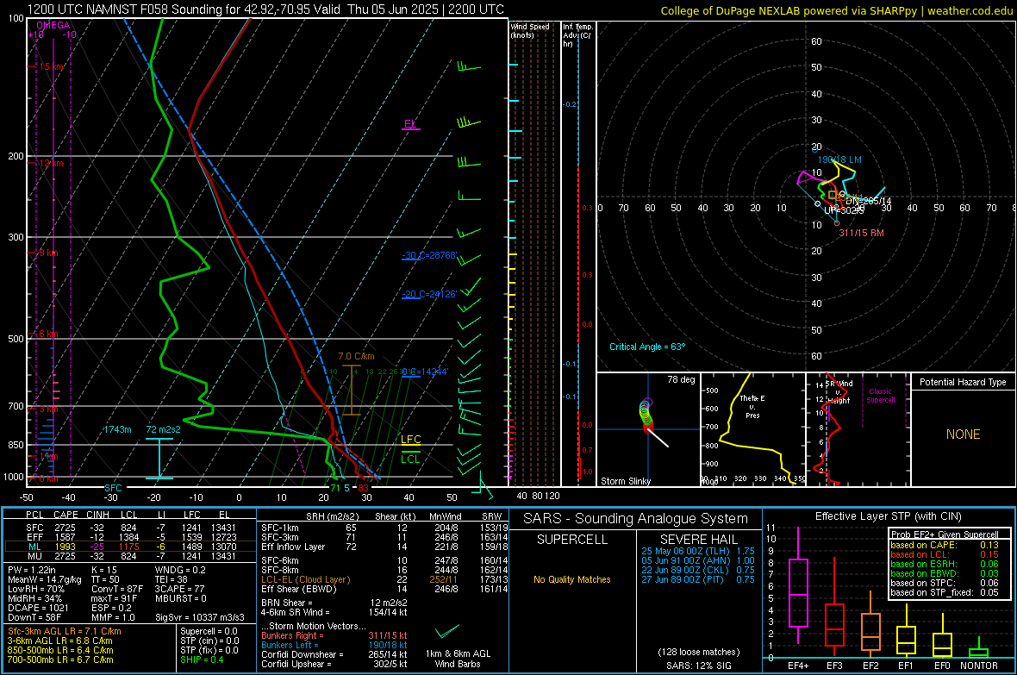Click the 'Potential Hazard Type' header
This screenshot has height=675, width=1017.
click(x=963, y=382)
